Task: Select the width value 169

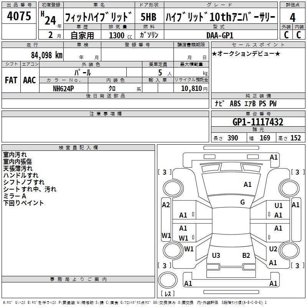Action: point(265,138)
